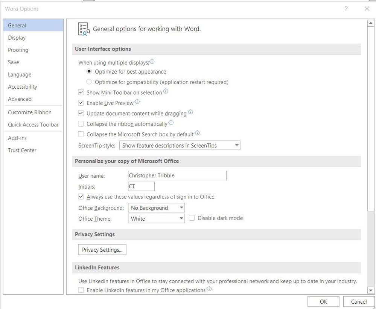Close the Word Options dialog
Screen dimensions: 376x309
pyautogui.click(x=367, y=9)
